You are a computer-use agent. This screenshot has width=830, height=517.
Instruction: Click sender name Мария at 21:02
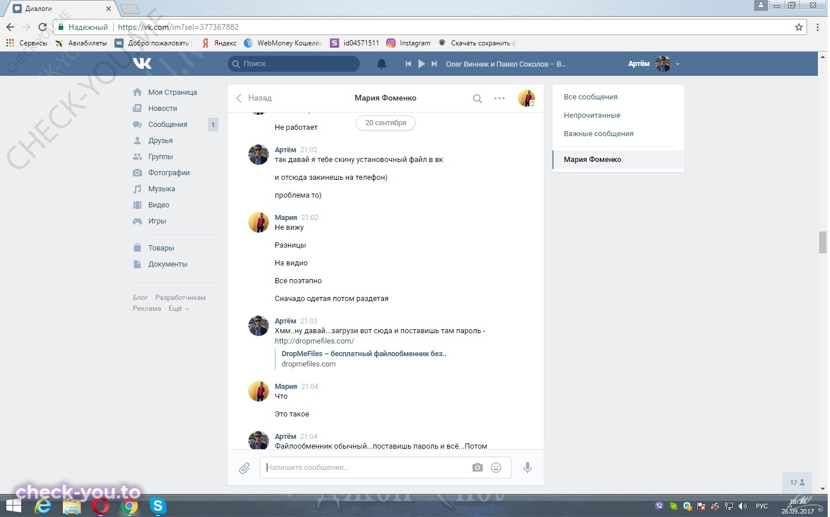[x=286, y=218]
